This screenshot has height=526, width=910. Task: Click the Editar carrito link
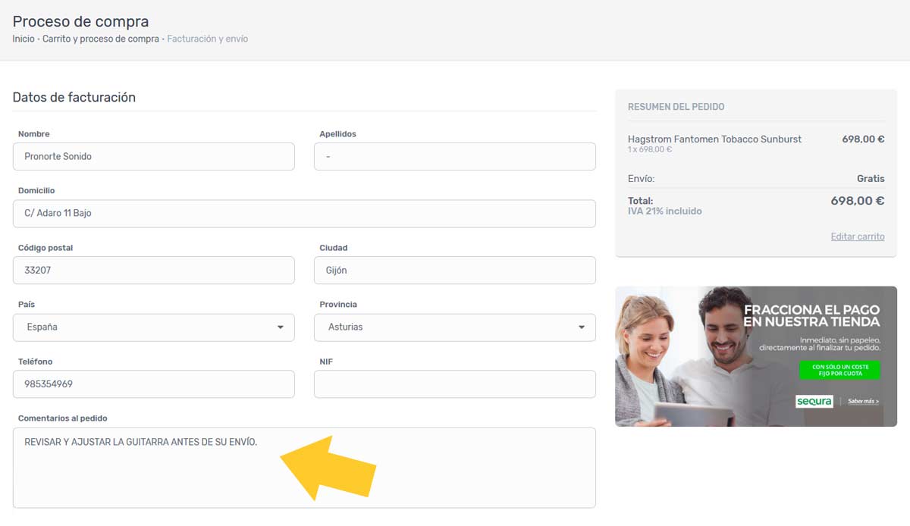coord(858,236)
